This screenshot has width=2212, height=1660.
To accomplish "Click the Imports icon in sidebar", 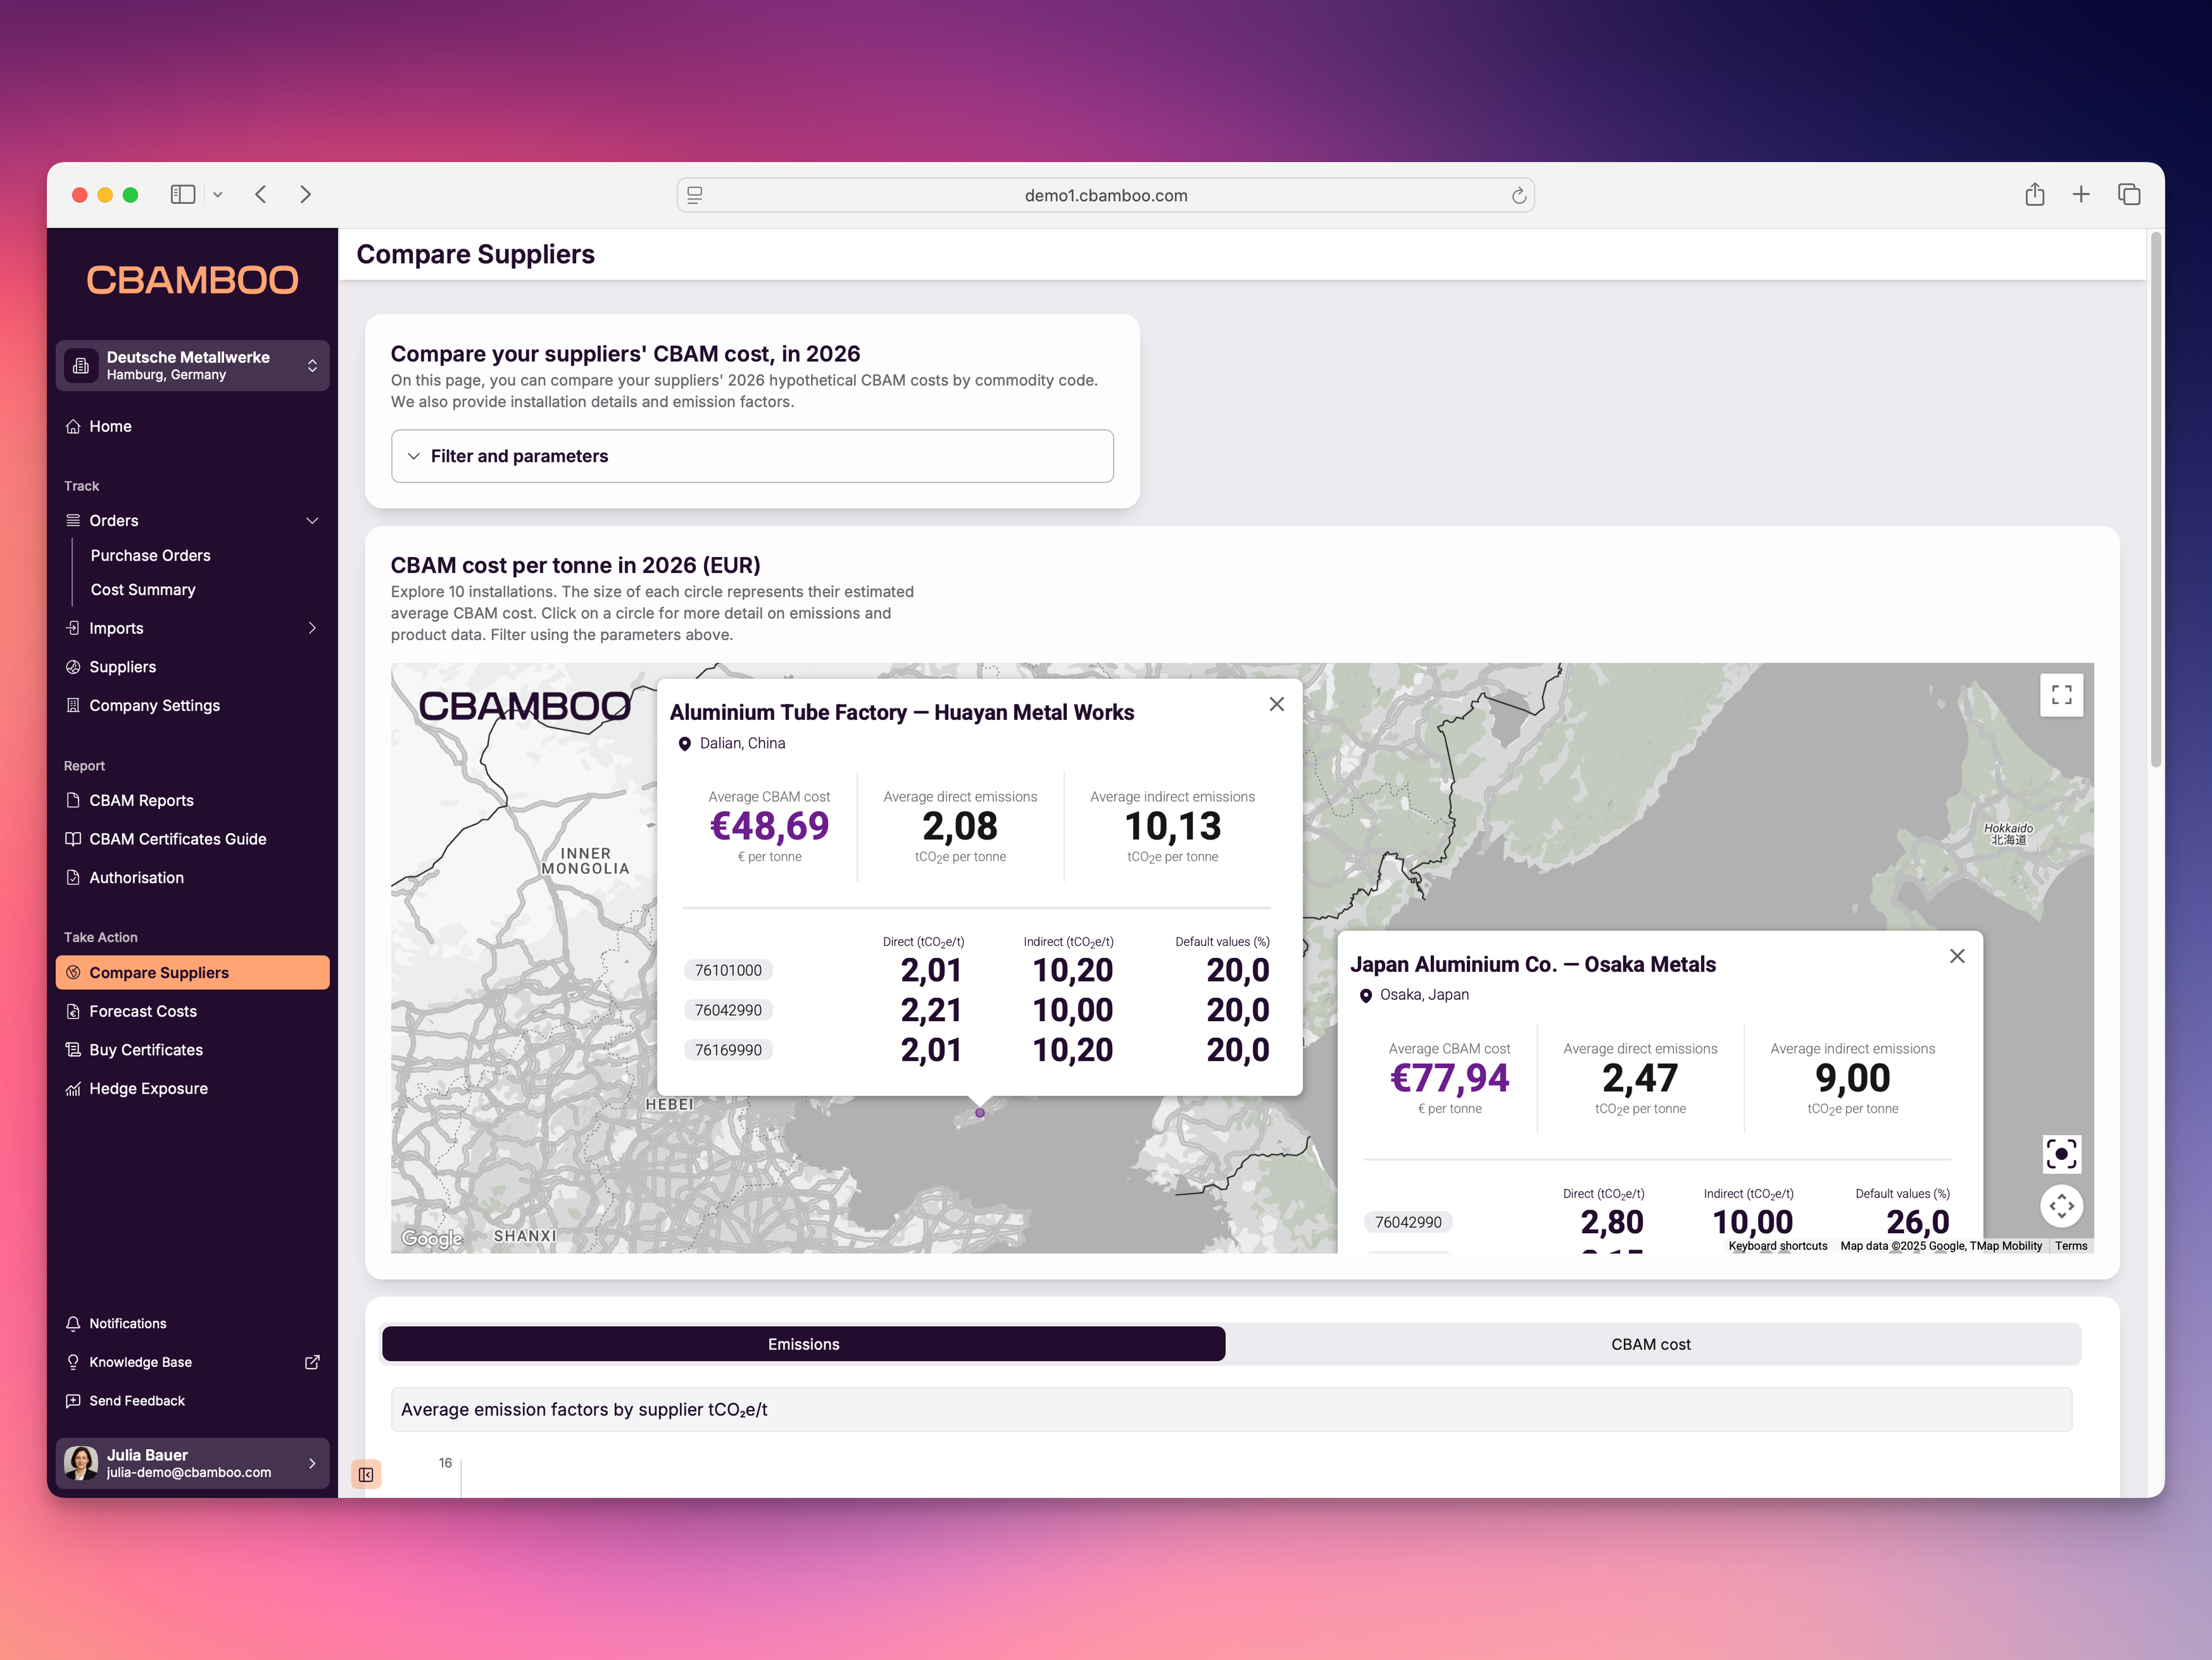I will tap(73, 628).
